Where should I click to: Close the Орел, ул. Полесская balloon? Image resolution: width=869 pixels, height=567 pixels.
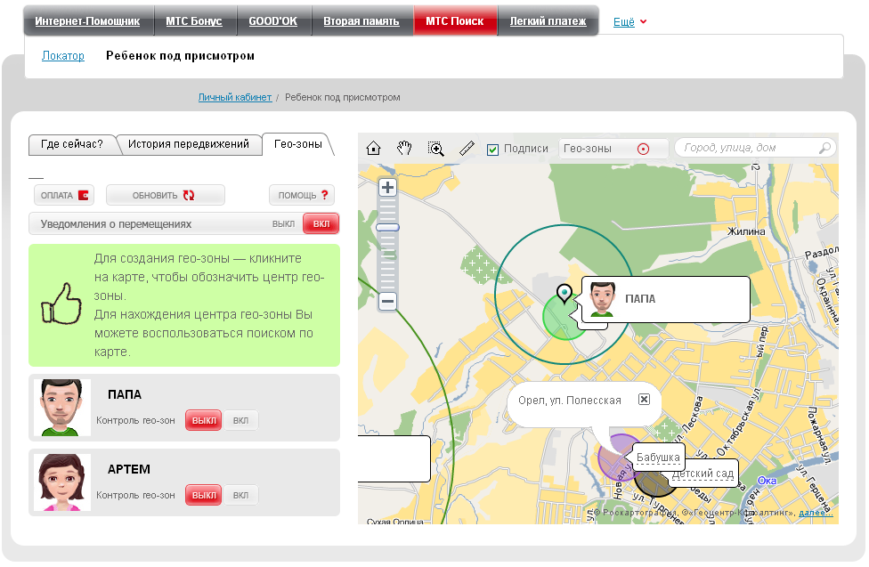644,399
